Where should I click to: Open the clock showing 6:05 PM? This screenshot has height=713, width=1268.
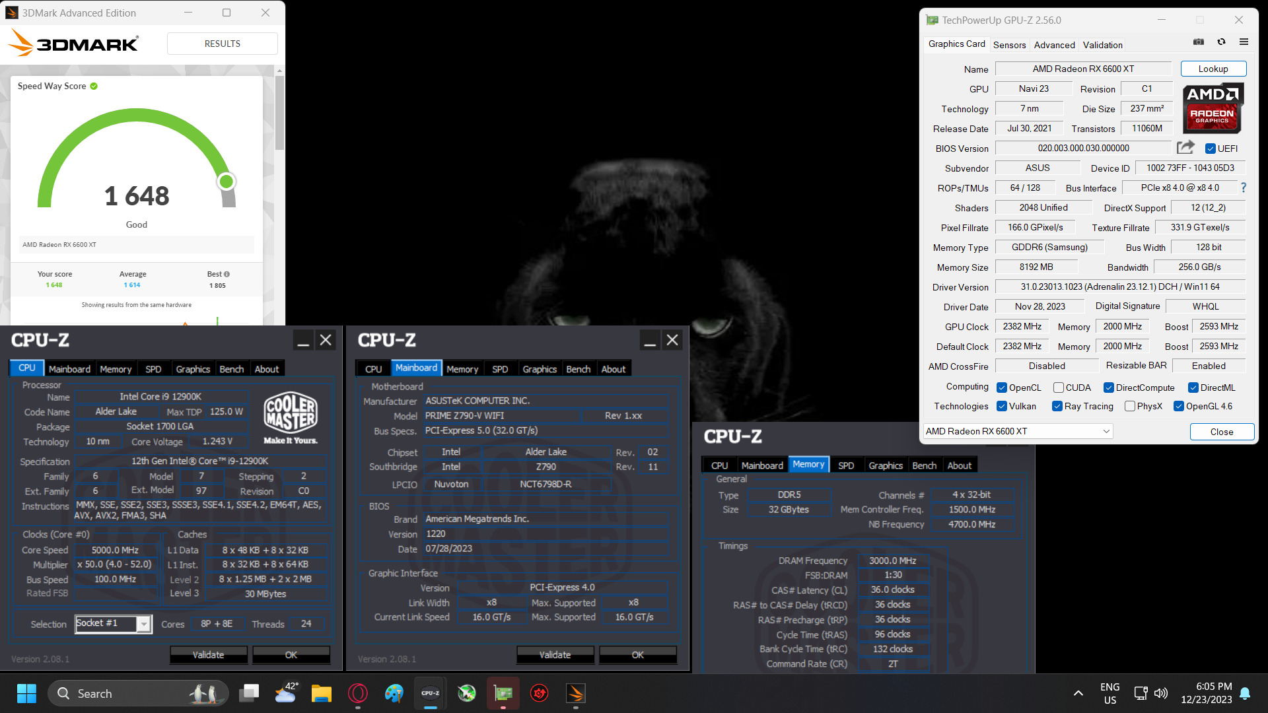coord(1207,693)
